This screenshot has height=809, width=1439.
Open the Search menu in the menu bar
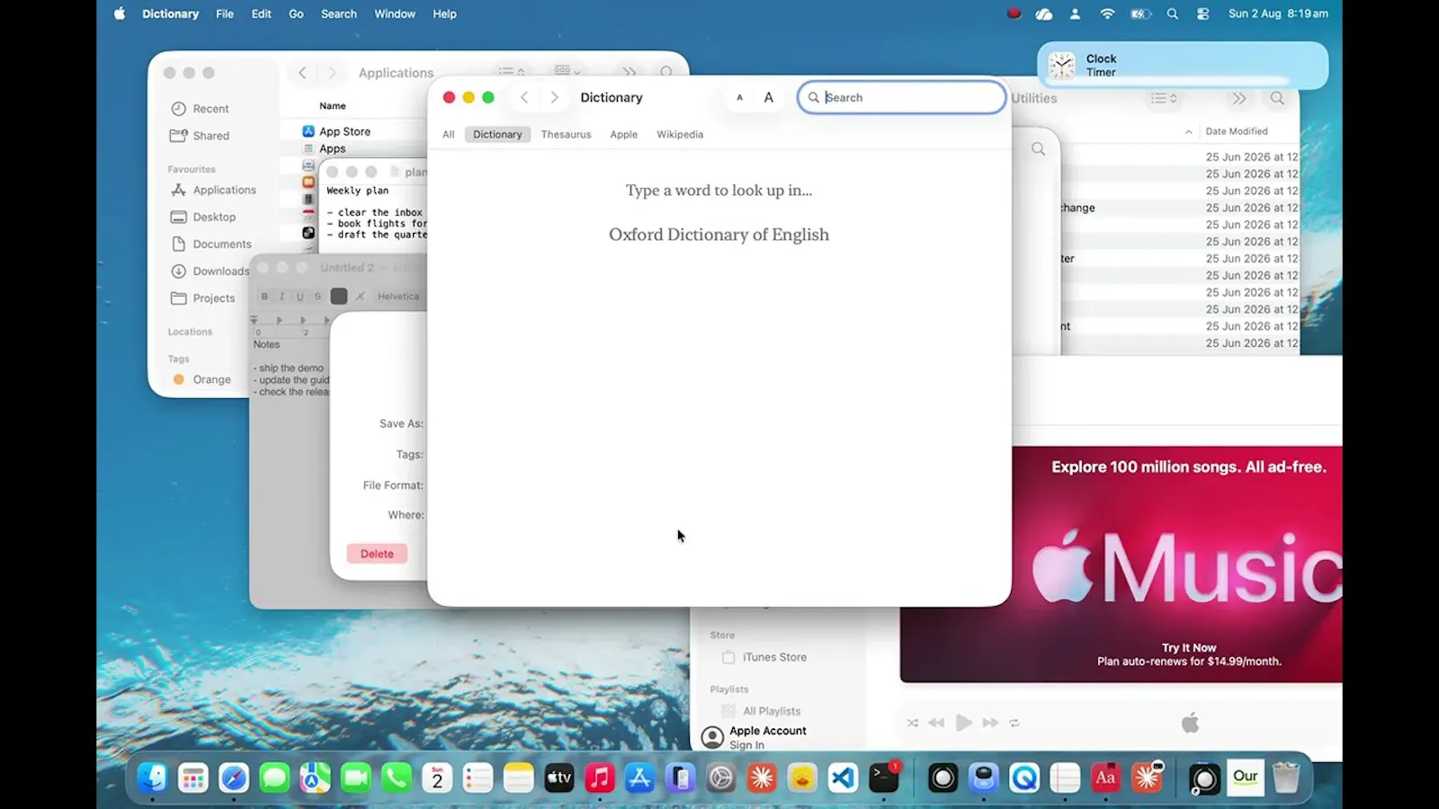(x=339, y=13)
